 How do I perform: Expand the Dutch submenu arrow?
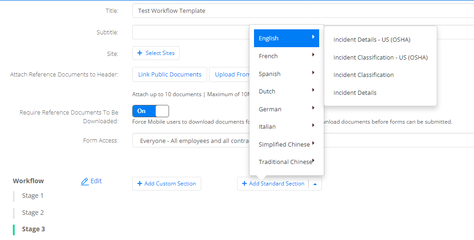point(313,90)
